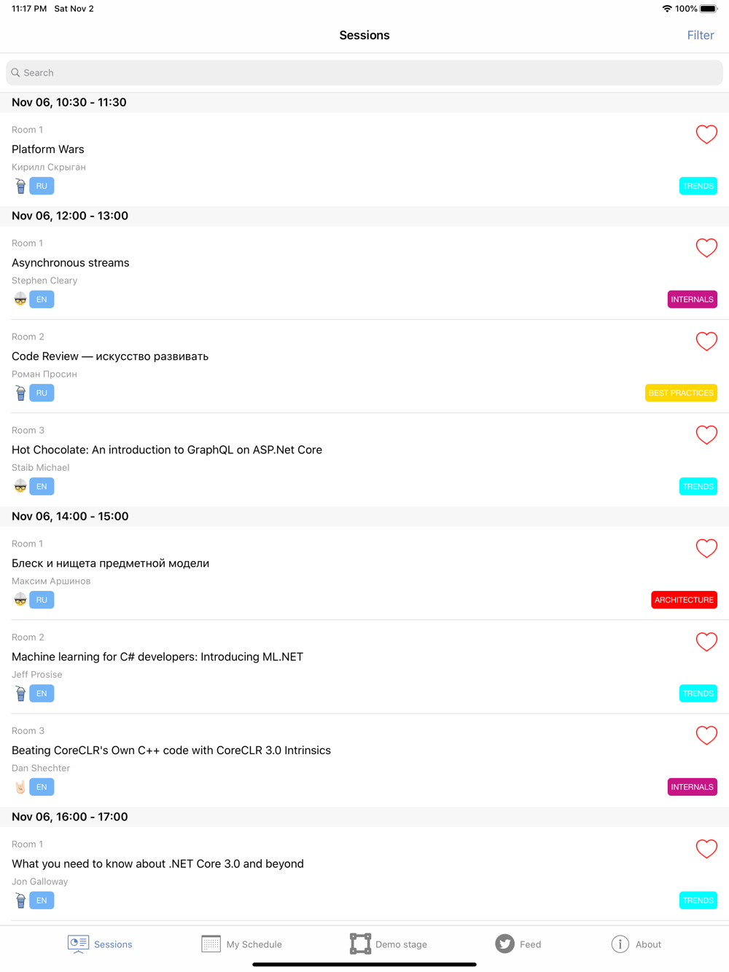Open the Filter options
This screenshot has height=972, width=729.
[700, 35]
